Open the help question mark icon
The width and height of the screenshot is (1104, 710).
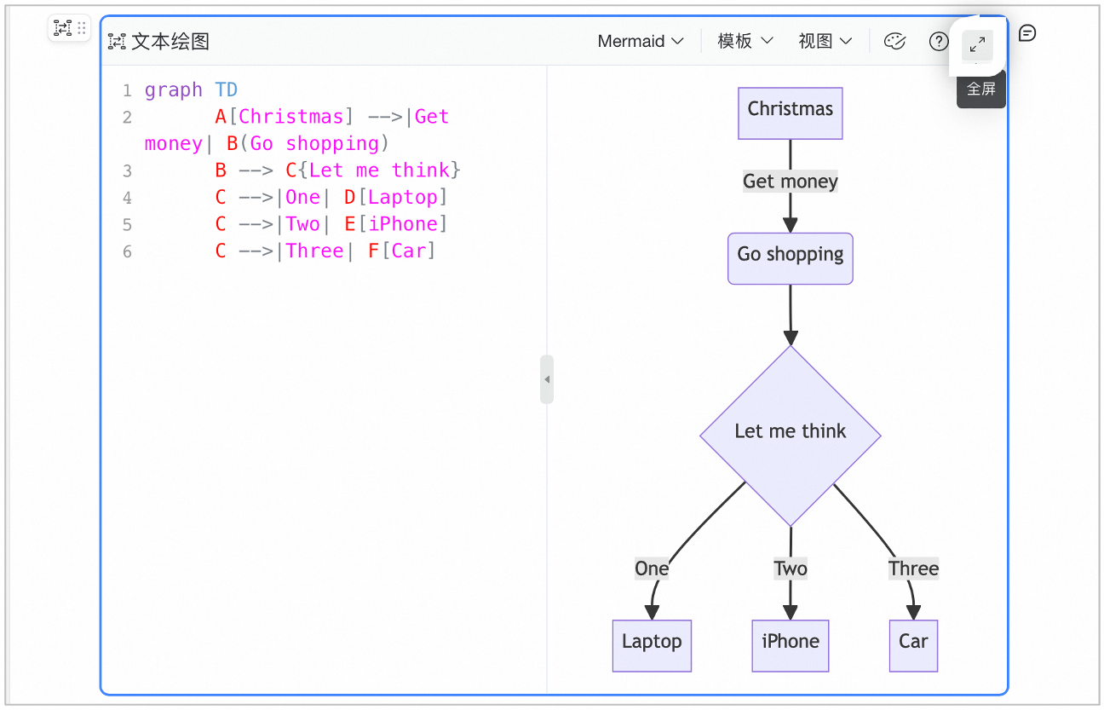(938, 41)
